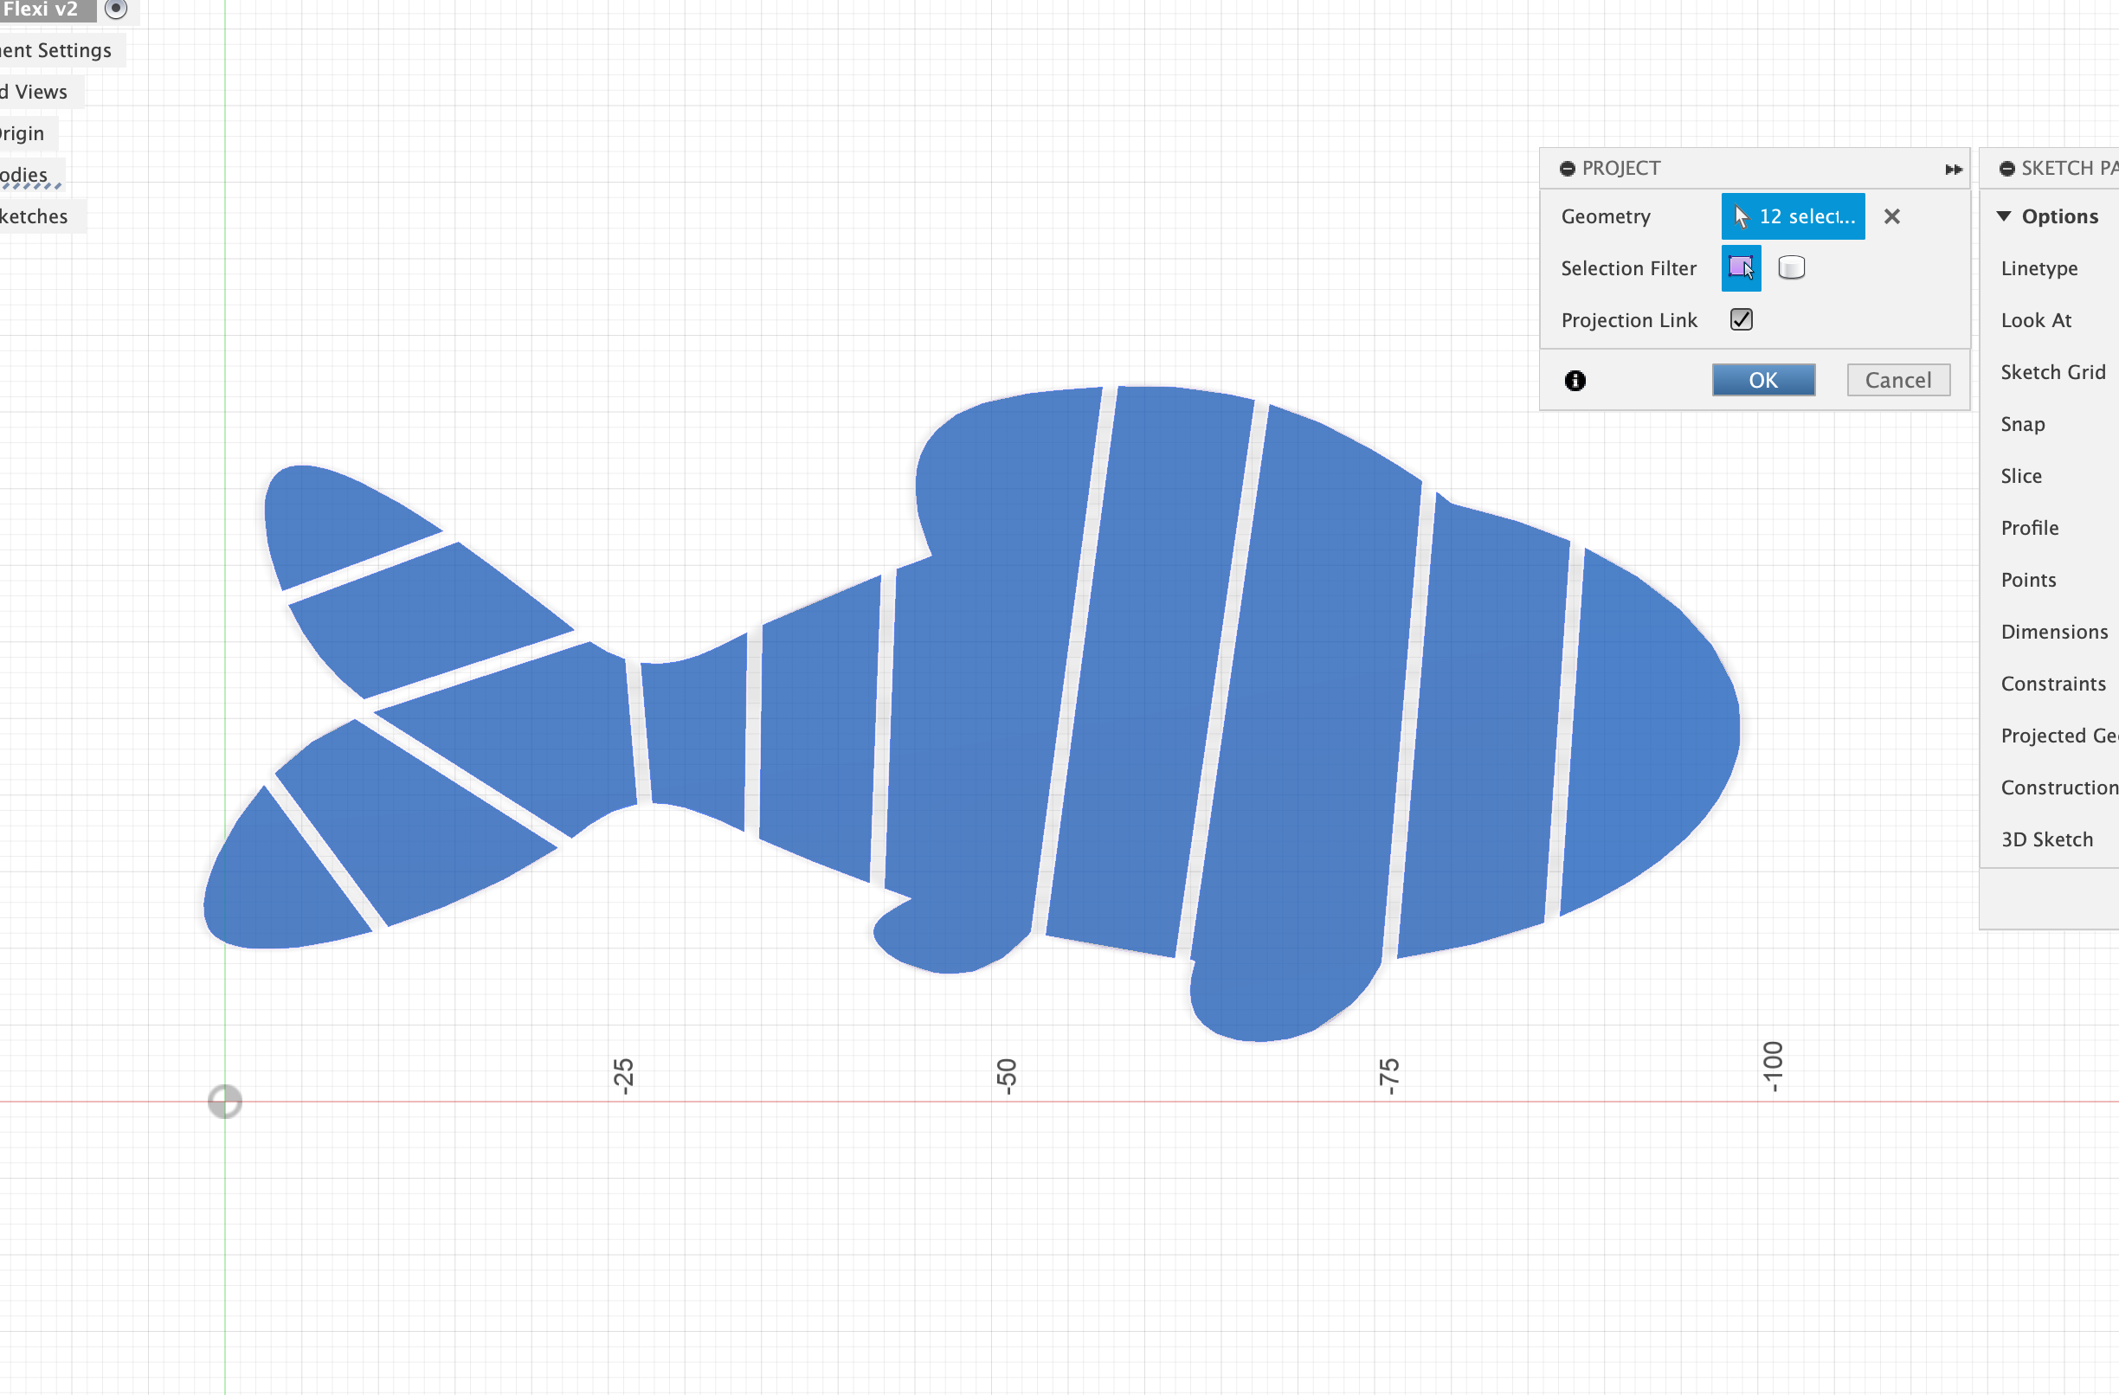The image size is (2119, 1395).
Task: Click the information icon in PROJECT dialog
Action: coord(1574,380)
